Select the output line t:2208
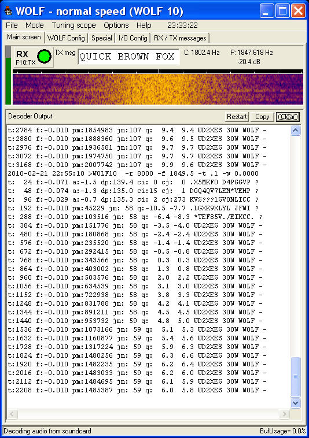Screen dimensions: 309x438 pos(137,390)
